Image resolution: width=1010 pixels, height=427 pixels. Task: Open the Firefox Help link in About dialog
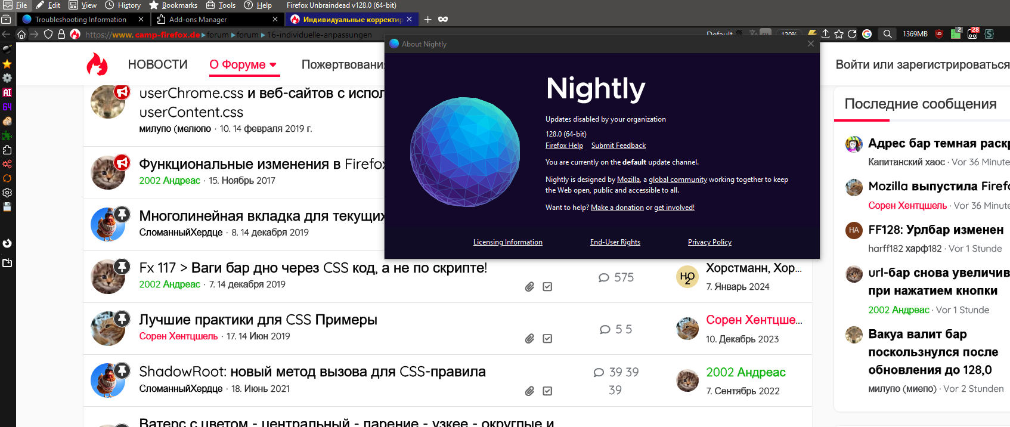point(564,146)
